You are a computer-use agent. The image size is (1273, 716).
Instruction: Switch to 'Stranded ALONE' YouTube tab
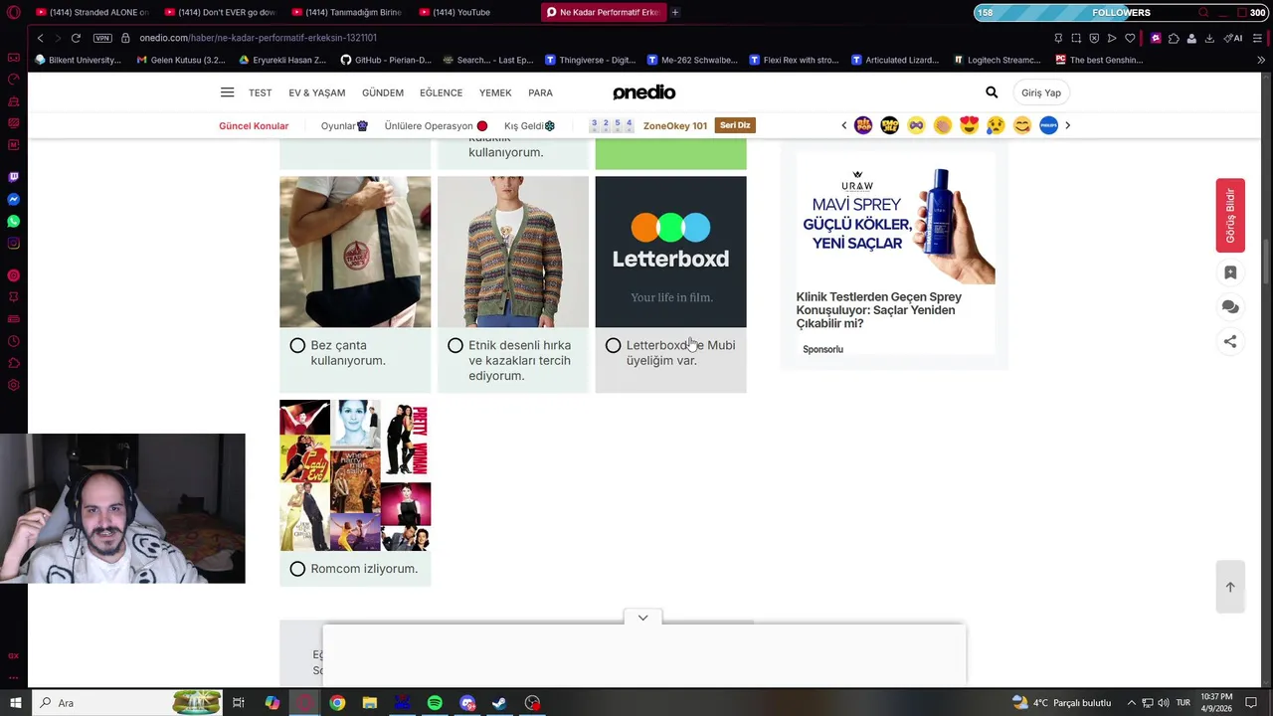tap(91, 12)
